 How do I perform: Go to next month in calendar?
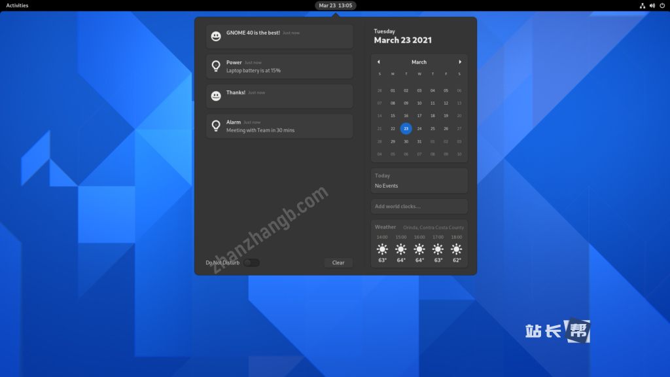pos(460,62)
